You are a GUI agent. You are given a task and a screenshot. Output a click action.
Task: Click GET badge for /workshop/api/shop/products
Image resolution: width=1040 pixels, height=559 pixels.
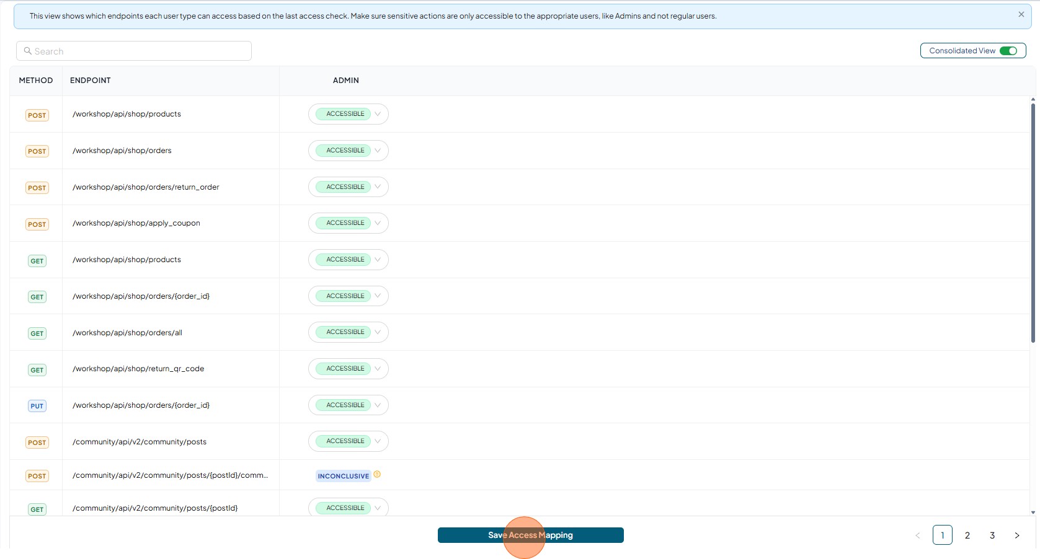[x=37, y=261]
